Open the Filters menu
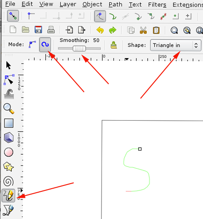The image size is (203, 219). click(x=157, y=5)
